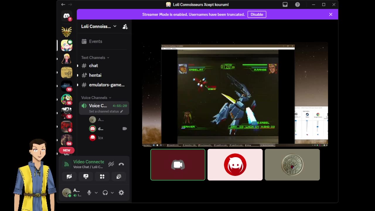
Task: Click the invite people icon beside server name
Action: 125,27
